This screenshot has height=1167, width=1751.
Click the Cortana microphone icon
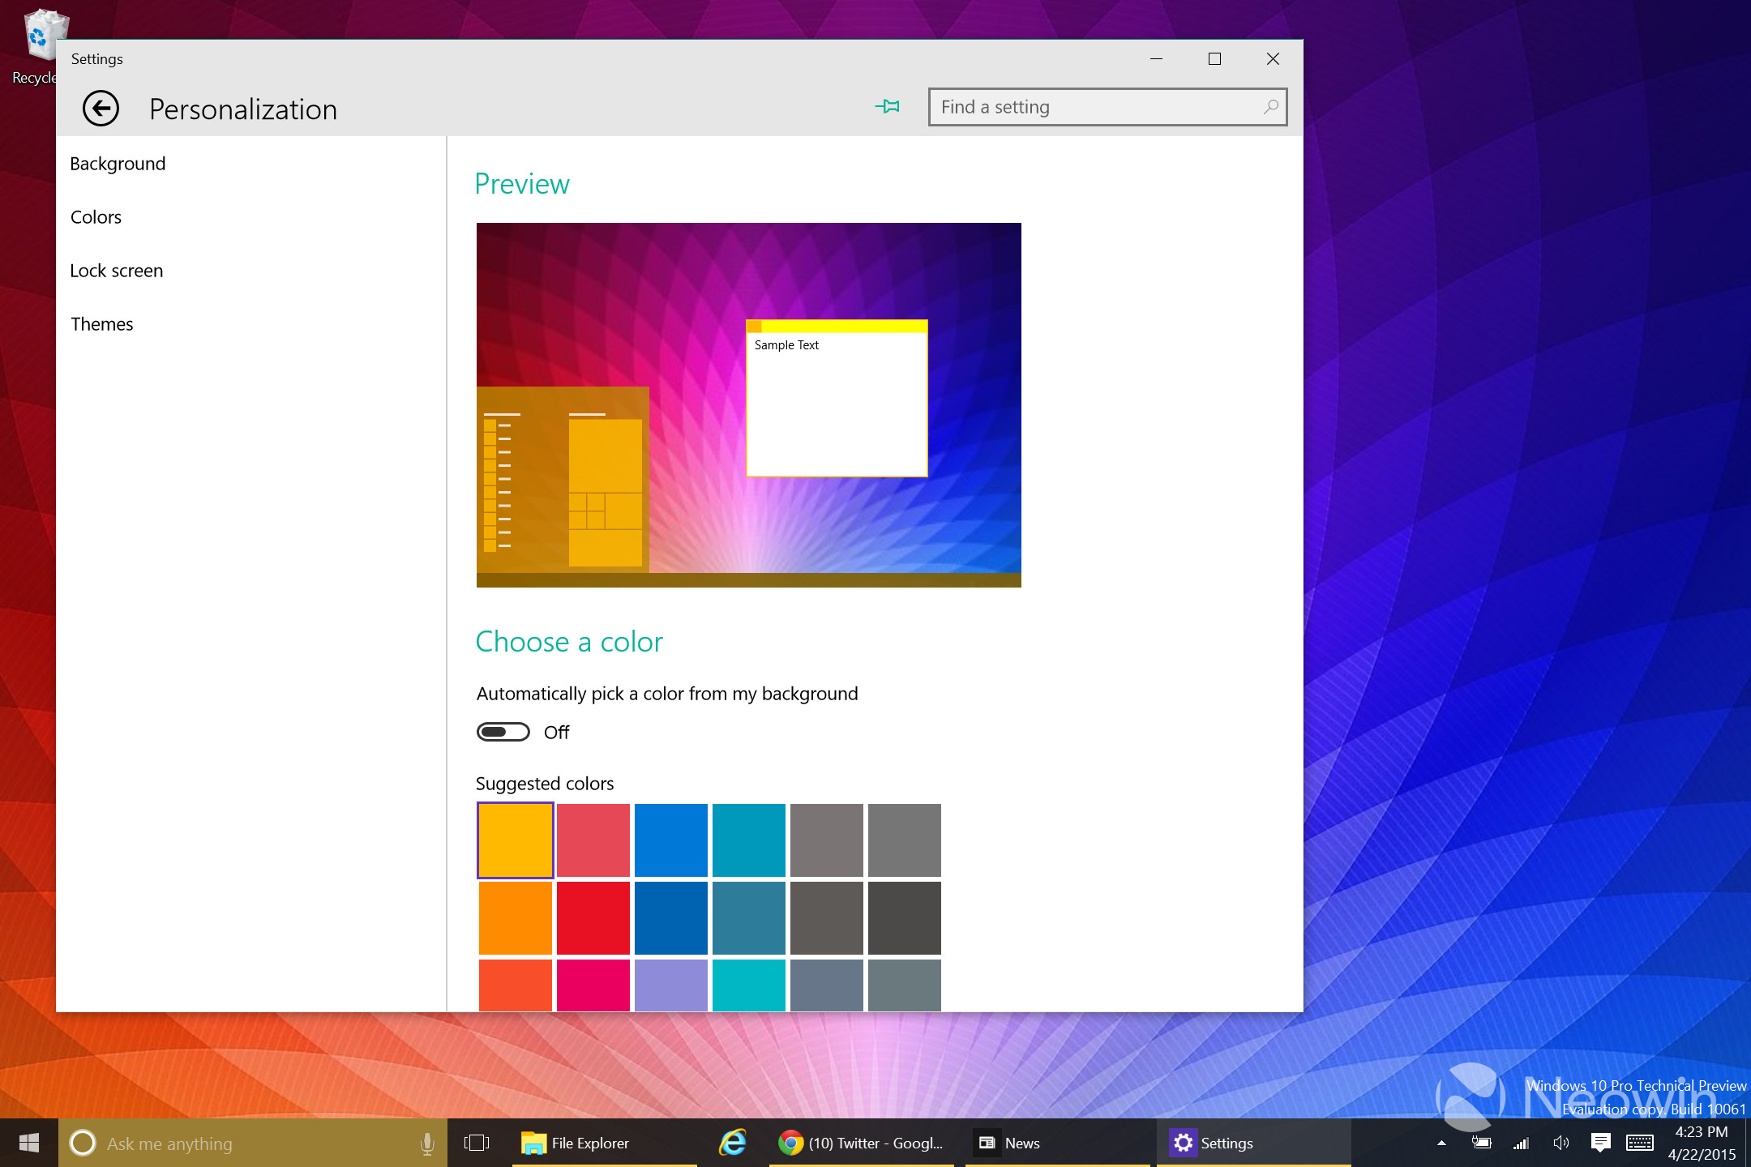(x=427, y=1143)
